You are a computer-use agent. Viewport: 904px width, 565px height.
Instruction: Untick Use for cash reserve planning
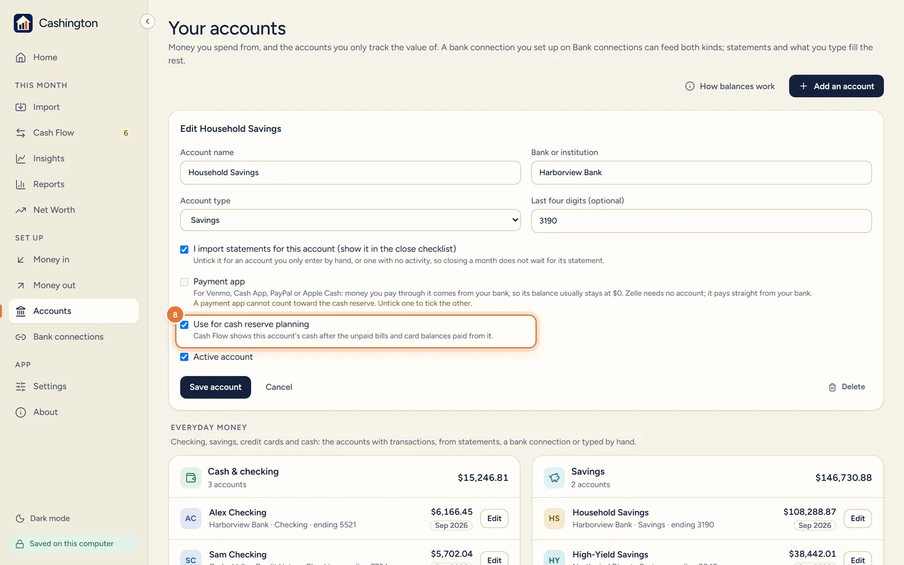click(185, 325)
